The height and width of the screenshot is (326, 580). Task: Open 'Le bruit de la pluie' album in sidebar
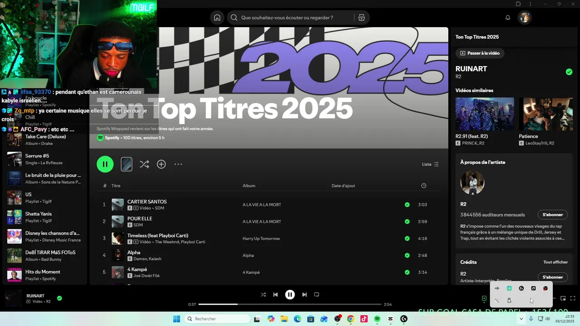coord(45,178)
